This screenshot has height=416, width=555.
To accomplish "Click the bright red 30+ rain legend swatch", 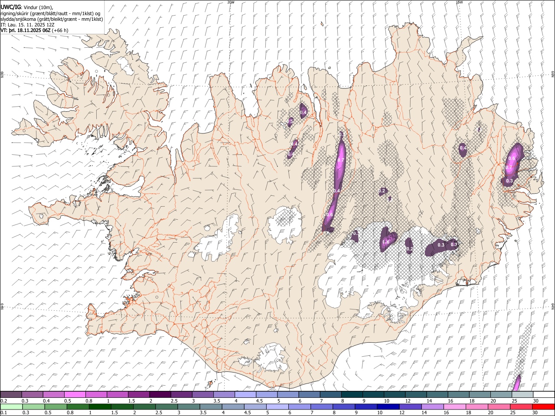I will point(543,406).
